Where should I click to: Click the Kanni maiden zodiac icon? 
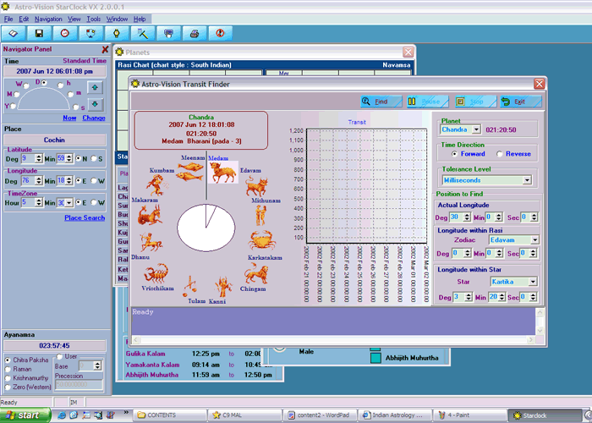223,287
